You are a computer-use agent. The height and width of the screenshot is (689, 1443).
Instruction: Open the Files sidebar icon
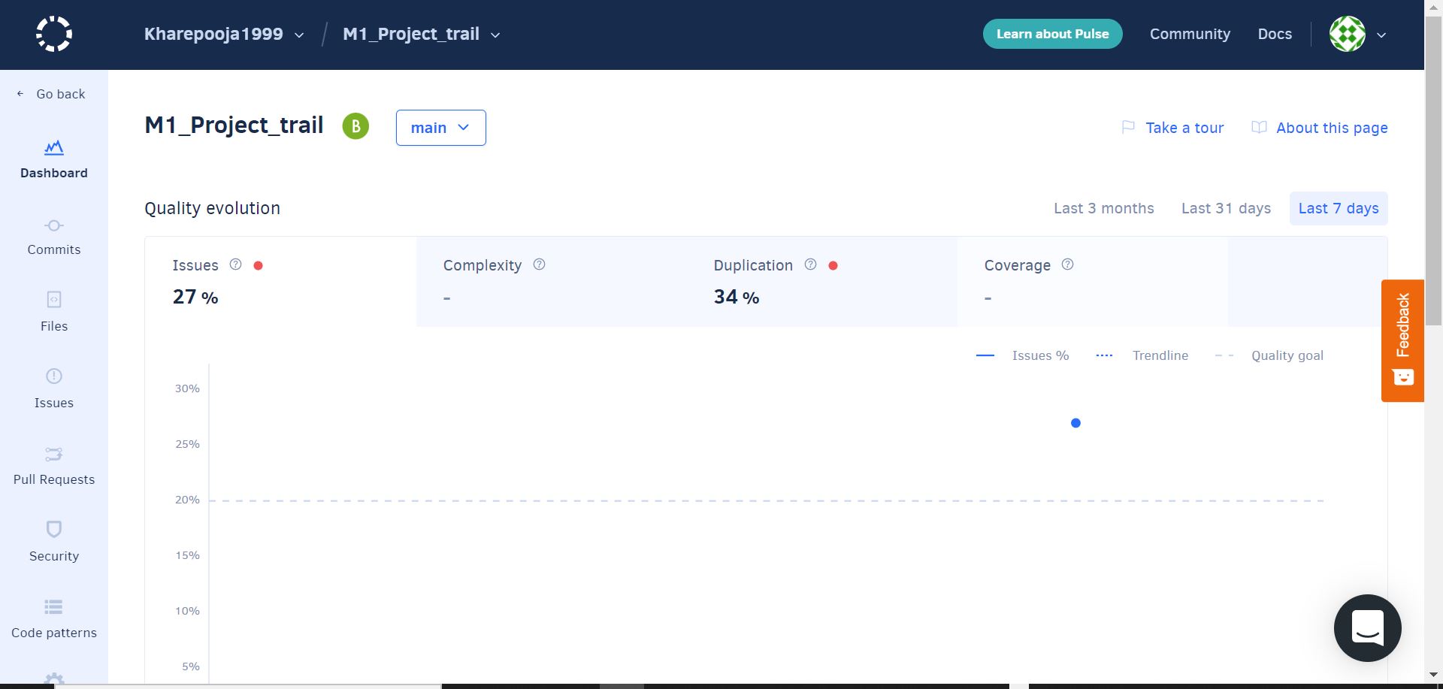[x=54, y=300]
